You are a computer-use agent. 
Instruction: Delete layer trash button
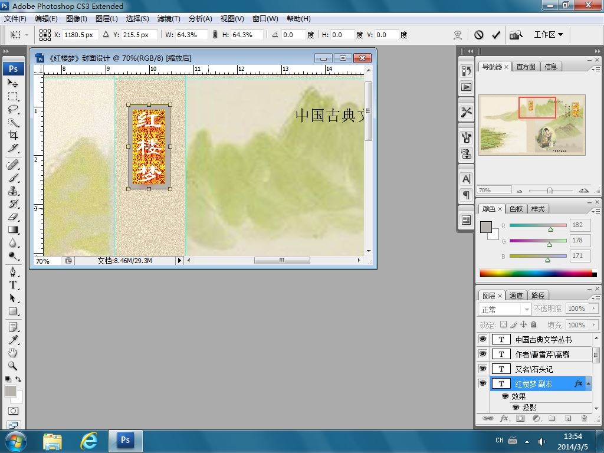pos(584,418)
